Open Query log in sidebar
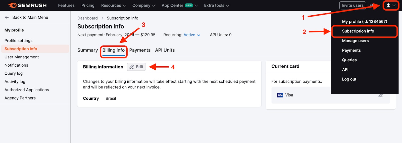This screenshot has width=402, height=143. click(14, 73)
